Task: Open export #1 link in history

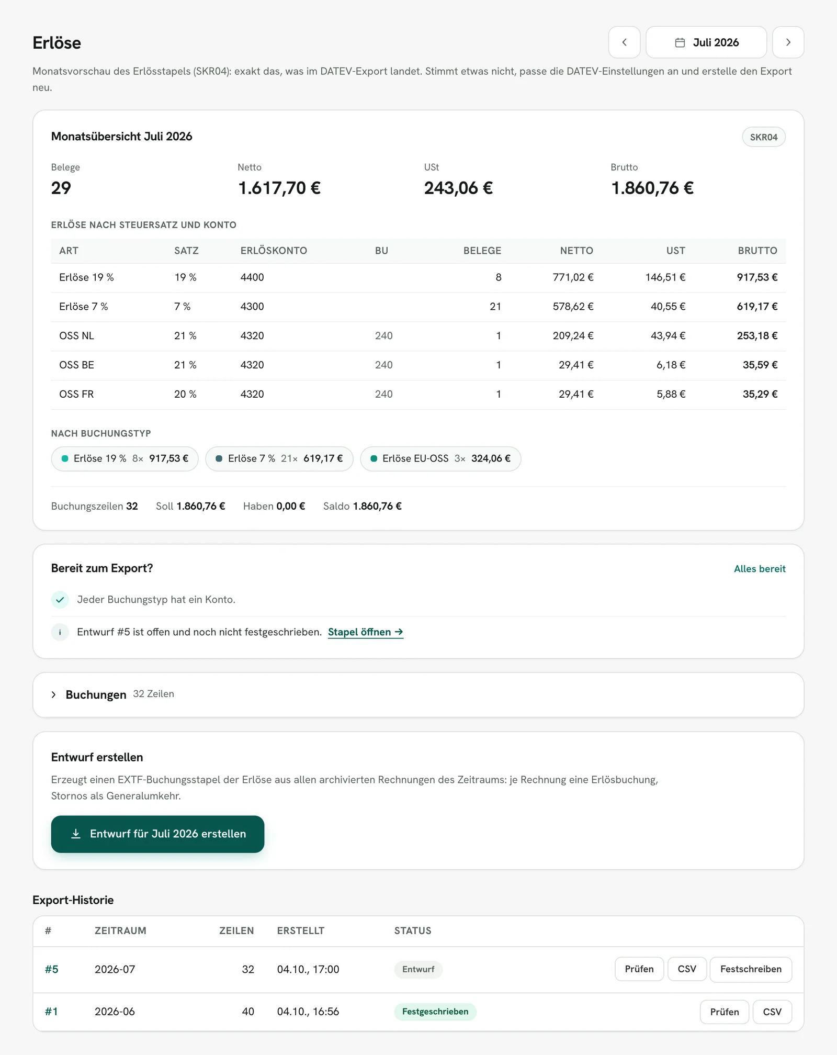Action: pyautogui.click(x=51, y=1012)
